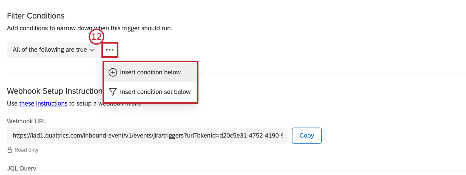This screenshot has height=175, width=466.
Task: Click the funnel icon in the popup
Action: pos(113,92)
